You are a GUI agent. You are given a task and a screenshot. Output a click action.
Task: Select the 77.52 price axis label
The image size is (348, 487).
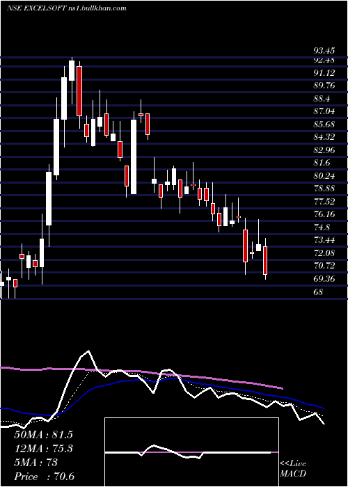click(324, 202)
